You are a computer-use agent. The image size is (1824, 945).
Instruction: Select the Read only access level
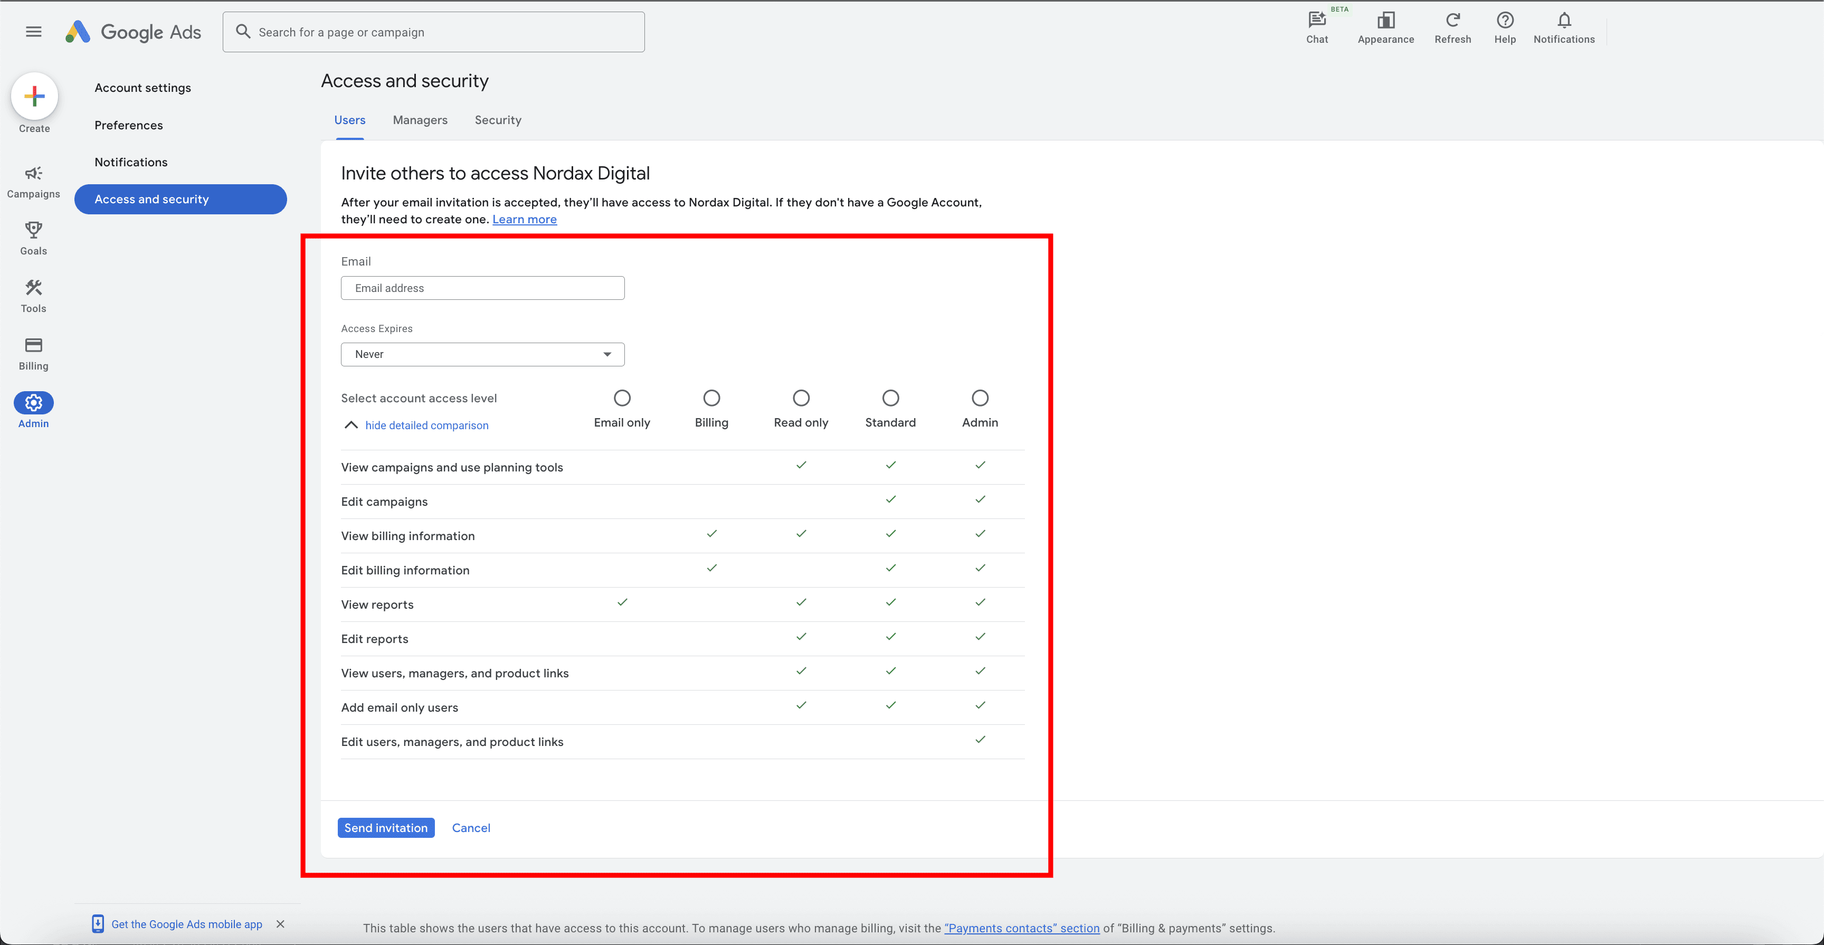tap(801, 398)
